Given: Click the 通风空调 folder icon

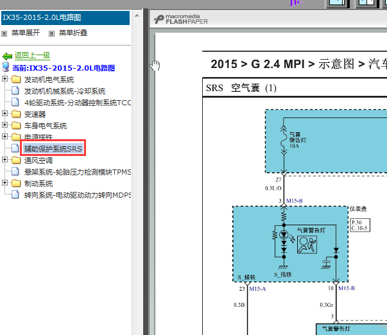Looking at the screenshot, I should [16, 160].
